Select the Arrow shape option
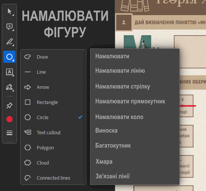The height and width of the screenshot is (191, 206). pos(53,87)
